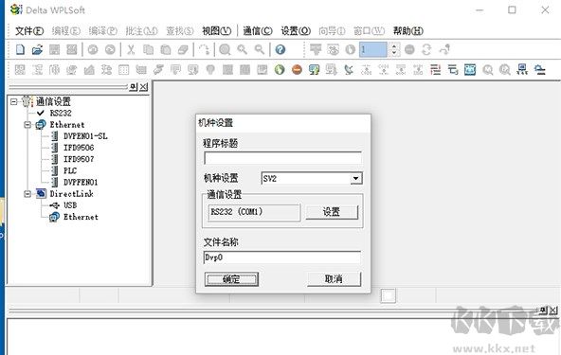Pin the communication settings side panel
The height and width of the screenshot is (355, 561).
coord(133,86)
